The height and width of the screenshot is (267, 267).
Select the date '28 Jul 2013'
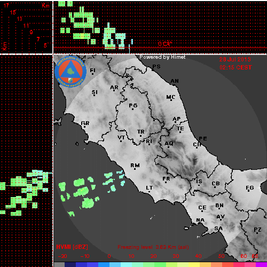[x=235, y=59]
